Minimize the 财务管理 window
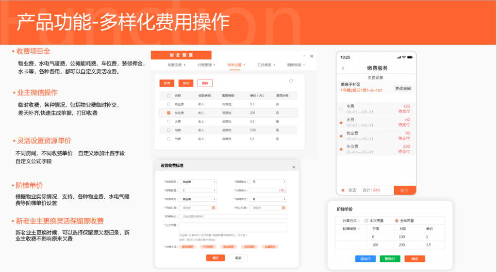Screen dimensions: 497x272 [x=304, y=56]
